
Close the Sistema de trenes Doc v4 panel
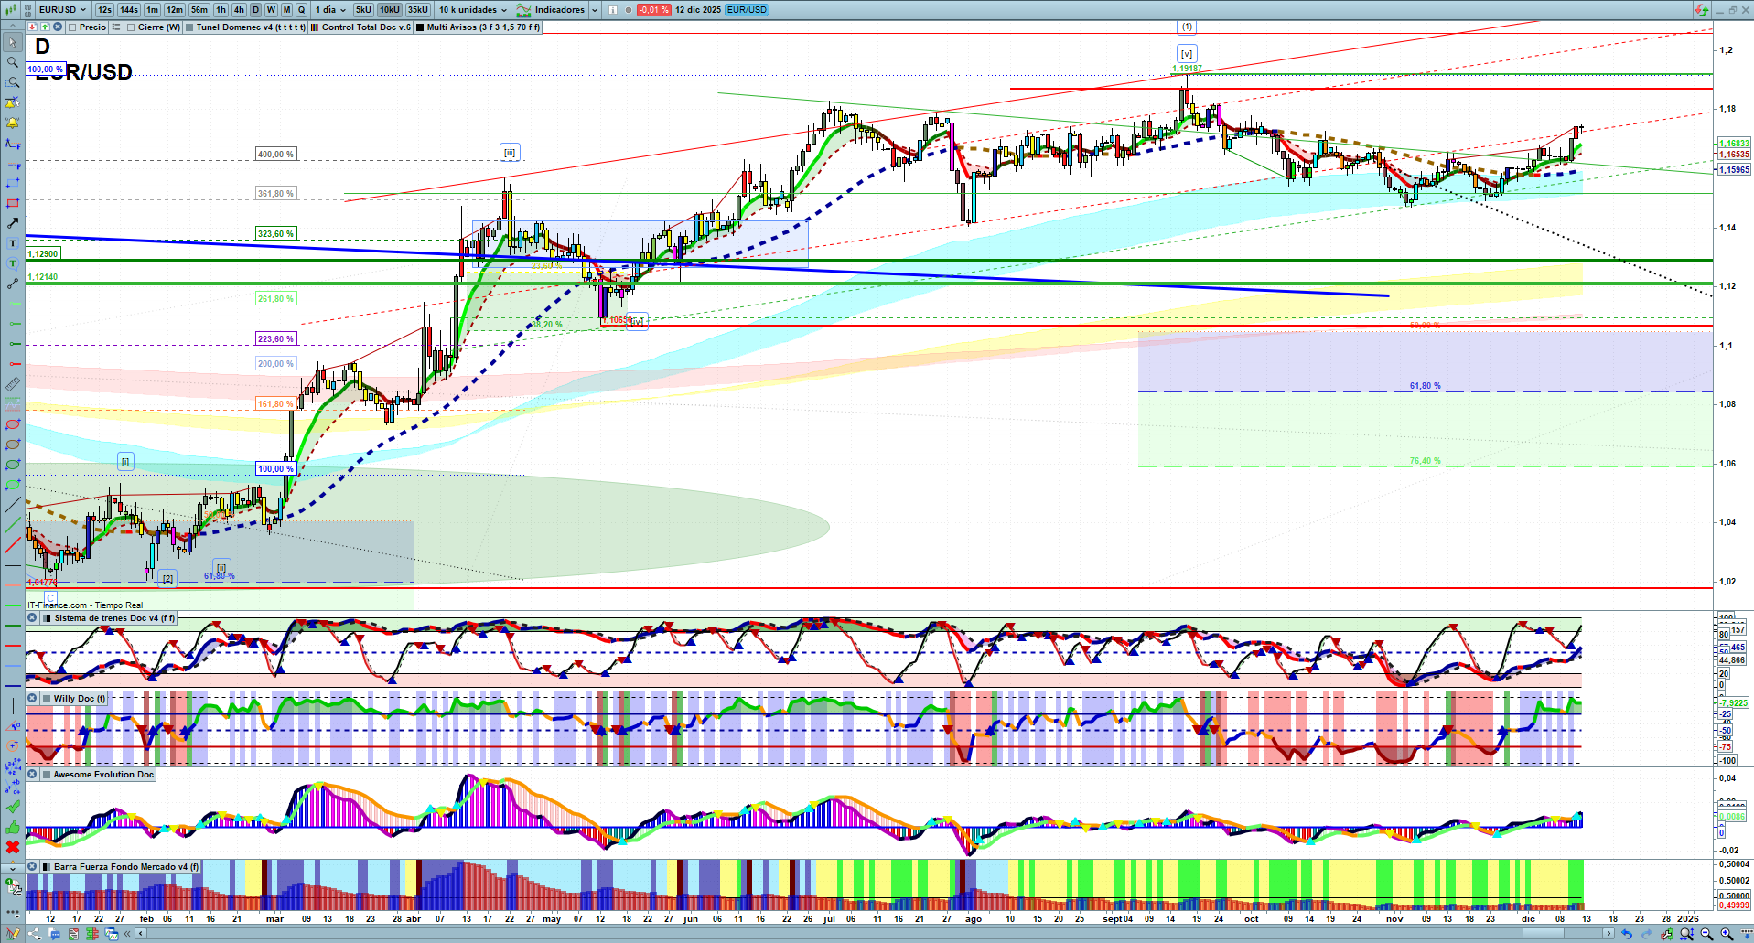tap(32, 618)
